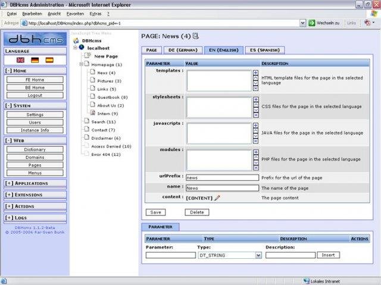Click the move-down icon for stylesheets
The image size is (381, 285).
click(256, 109)
